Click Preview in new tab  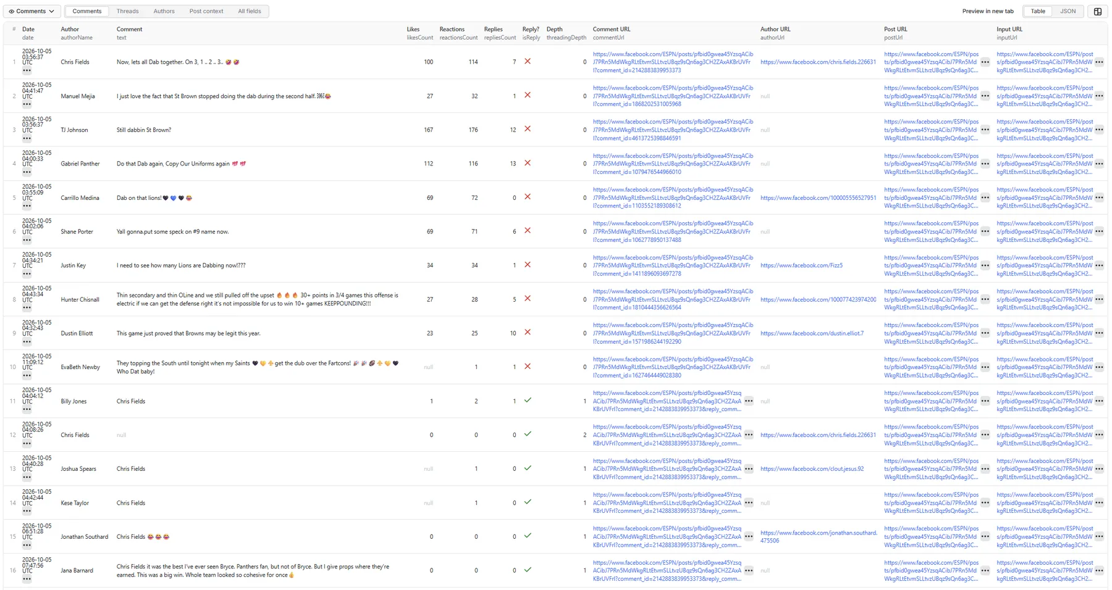[x=987, y=11]
